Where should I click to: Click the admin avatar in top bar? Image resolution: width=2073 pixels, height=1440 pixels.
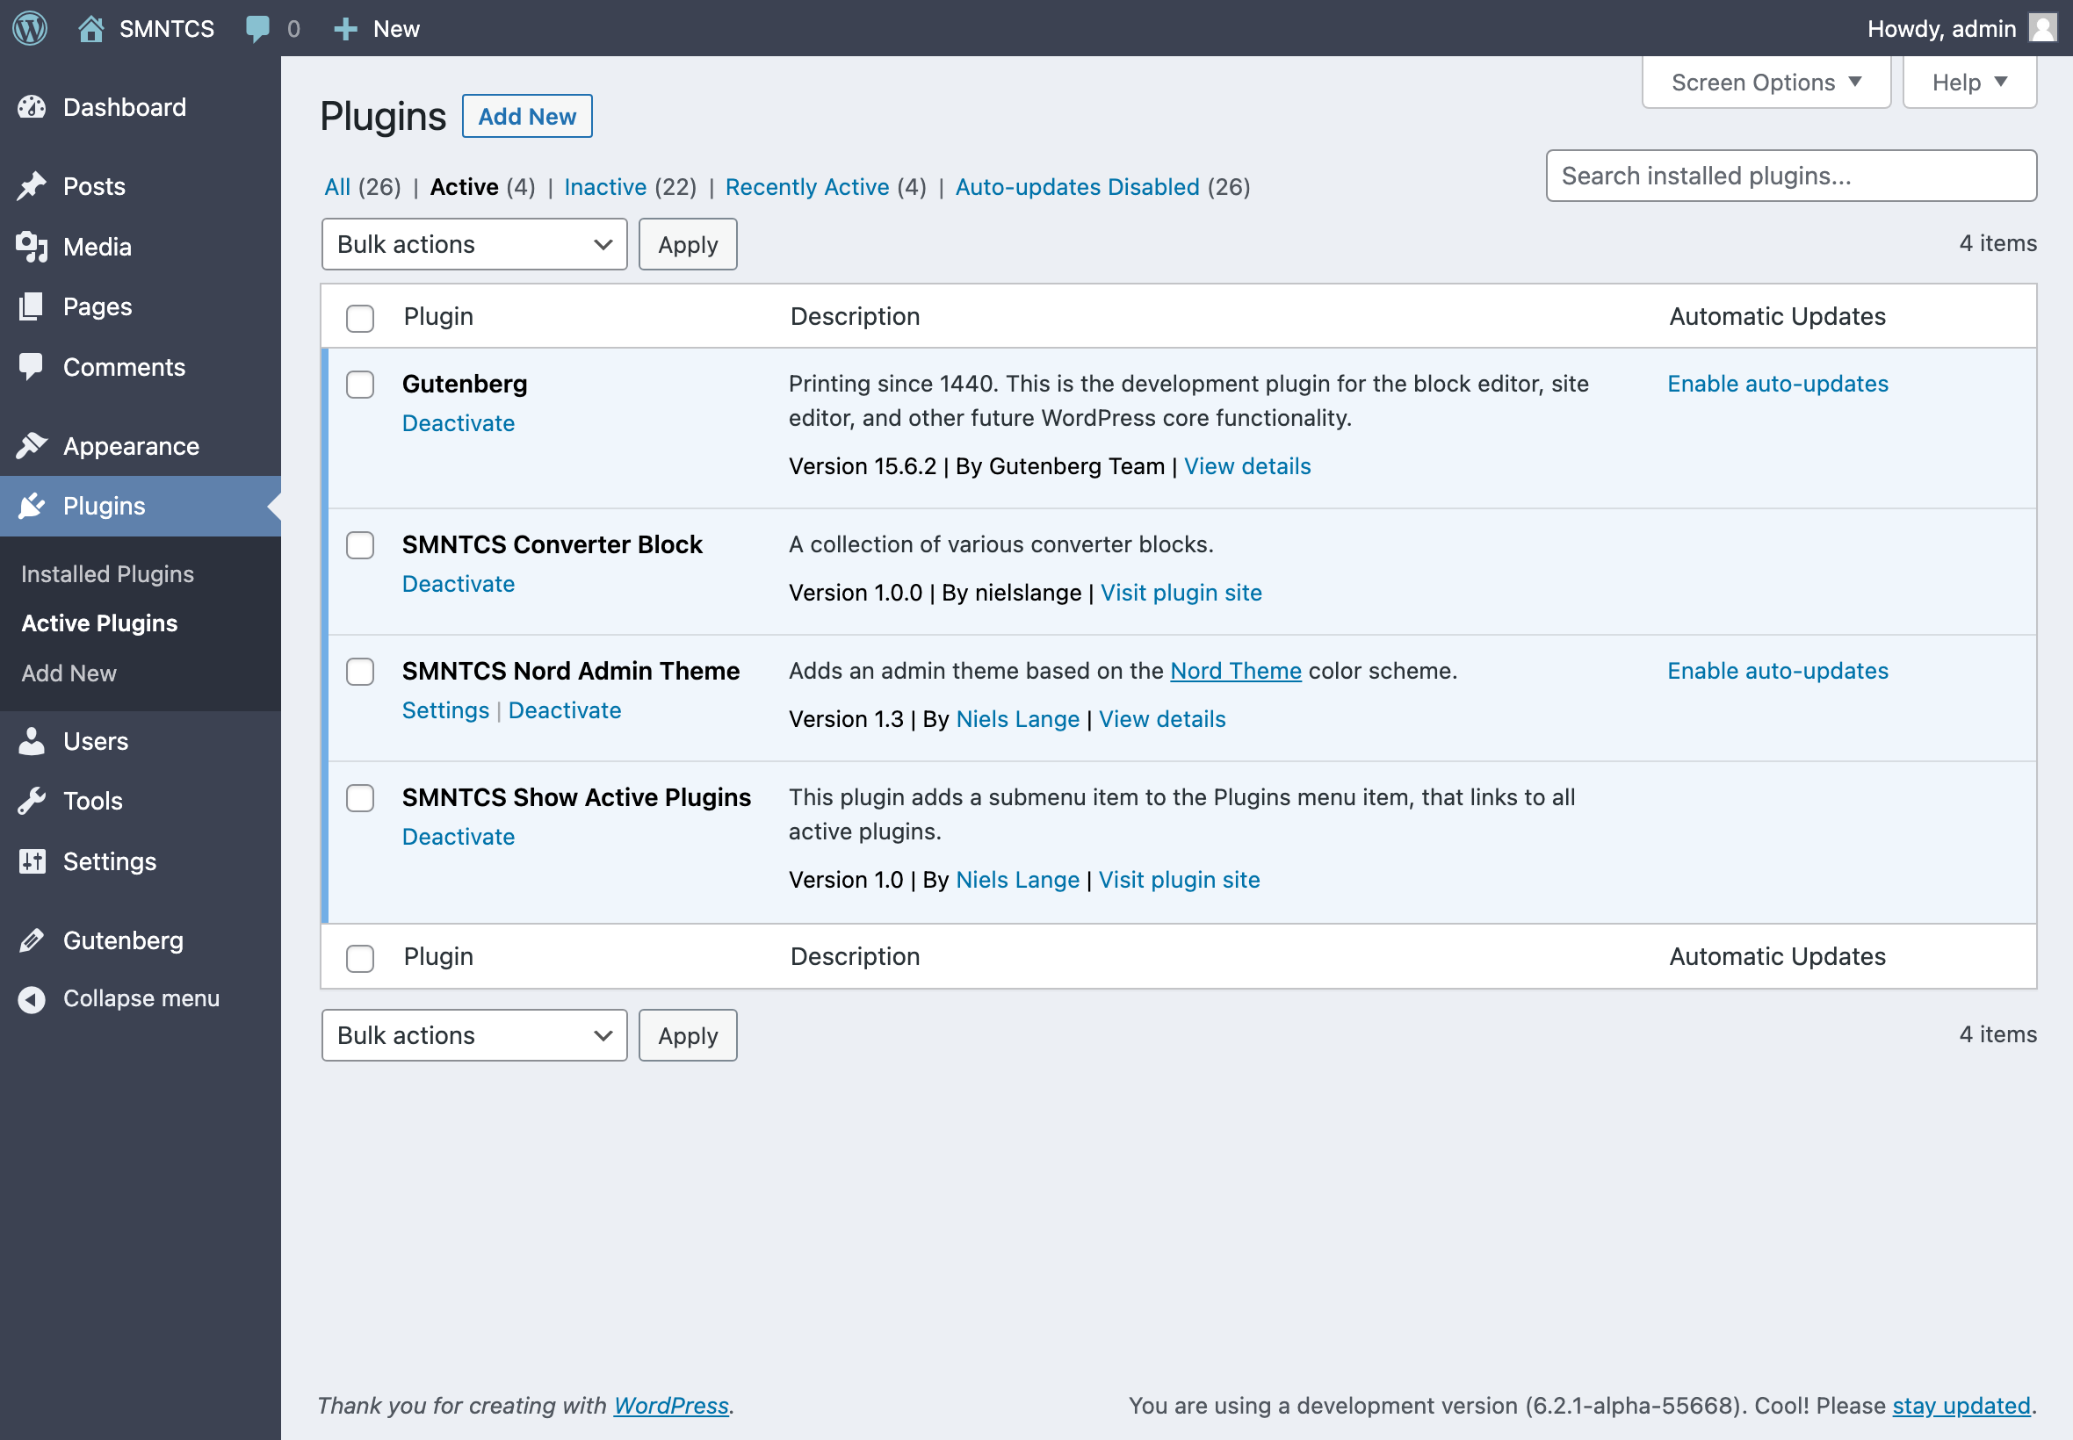(2043, 28)
